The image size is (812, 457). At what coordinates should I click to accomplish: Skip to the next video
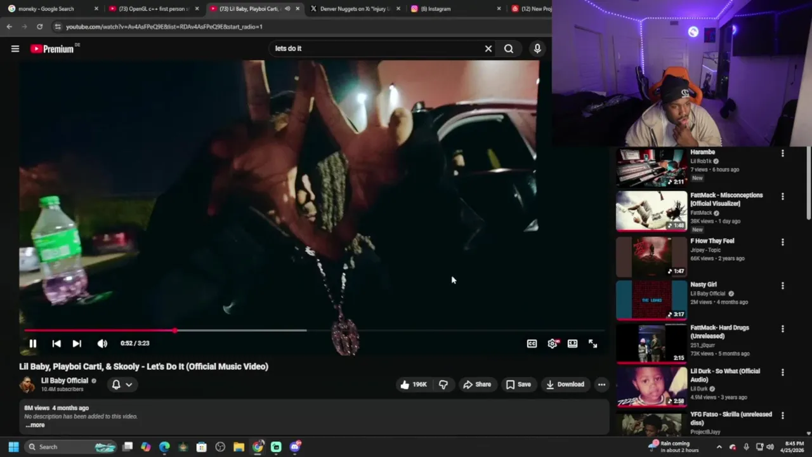pos(77,343)
